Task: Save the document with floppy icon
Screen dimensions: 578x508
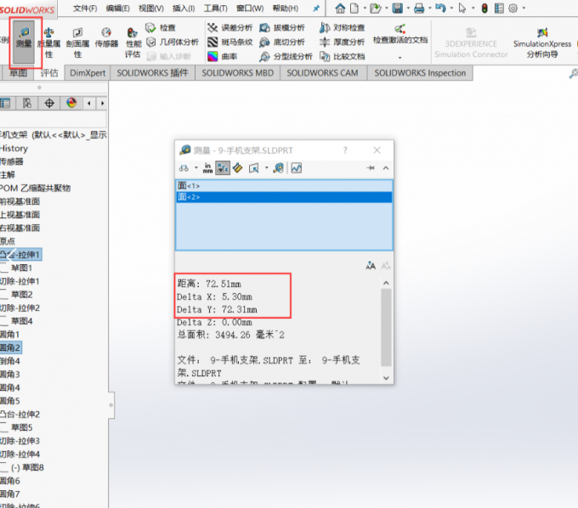Action: pyautogui.click(x=398, y=8)
